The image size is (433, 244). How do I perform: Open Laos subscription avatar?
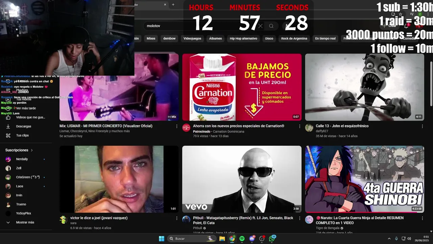pos(8,186)
